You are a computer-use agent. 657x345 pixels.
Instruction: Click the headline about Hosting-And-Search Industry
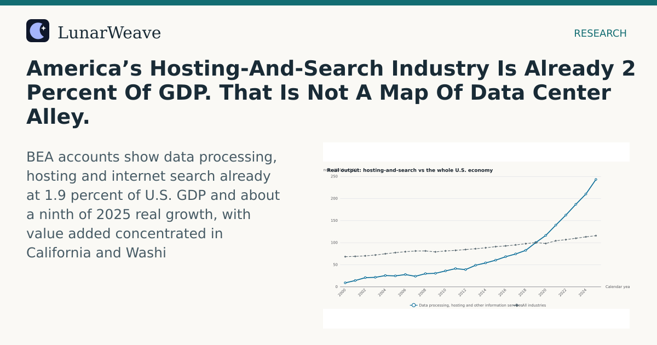click(331, 93)
